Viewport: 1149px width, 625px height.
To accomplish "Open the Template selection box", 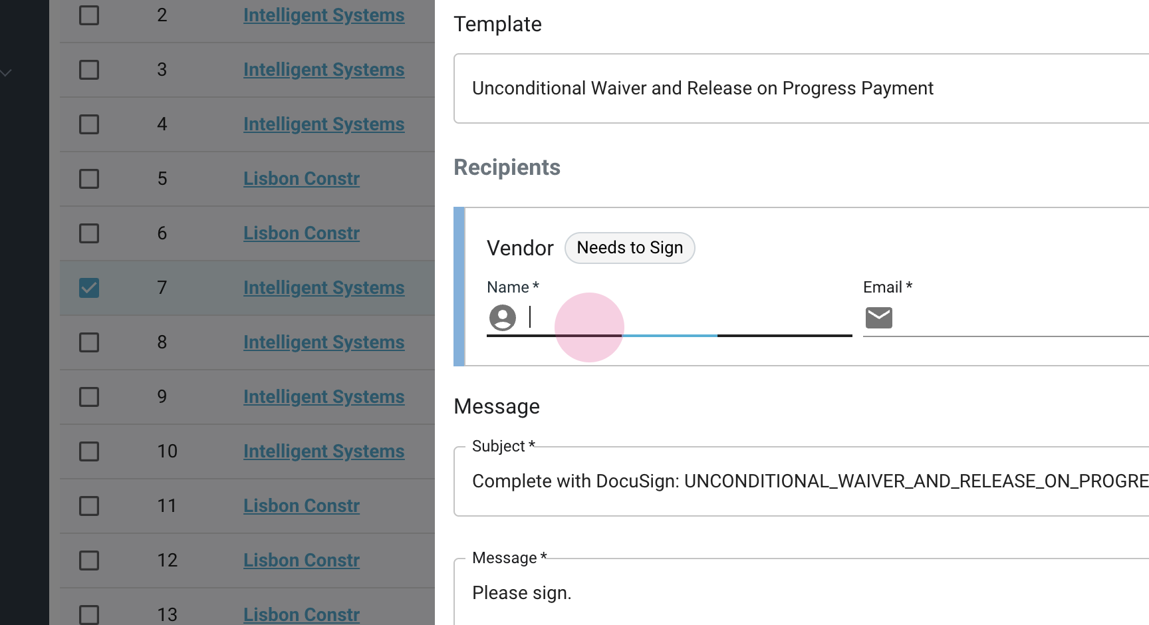I will [x=798, y=88].
